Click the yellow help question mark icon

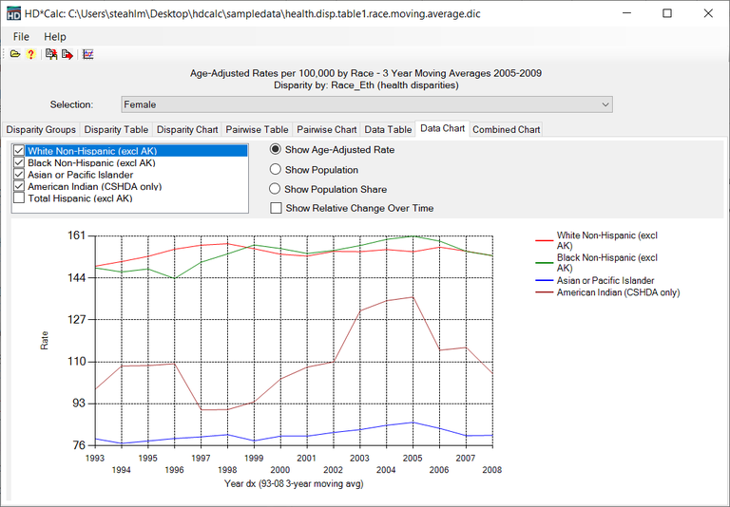tap(30, 55)
